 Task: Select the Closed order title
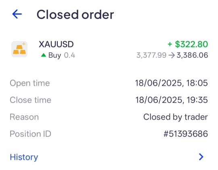(x=75, y=15)
